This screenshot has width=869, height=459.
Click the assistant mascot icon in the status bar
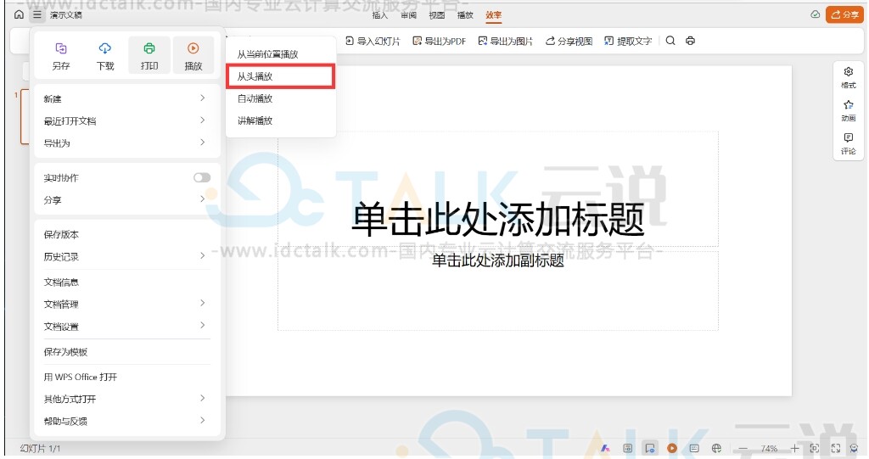coord(855,448)
